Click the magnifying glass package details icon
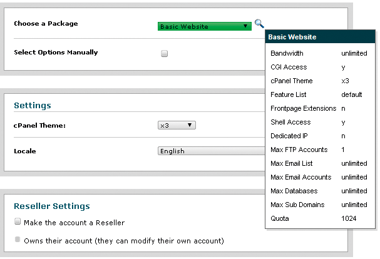This screenshot has width=380, height=259. [x=259, y=24]
